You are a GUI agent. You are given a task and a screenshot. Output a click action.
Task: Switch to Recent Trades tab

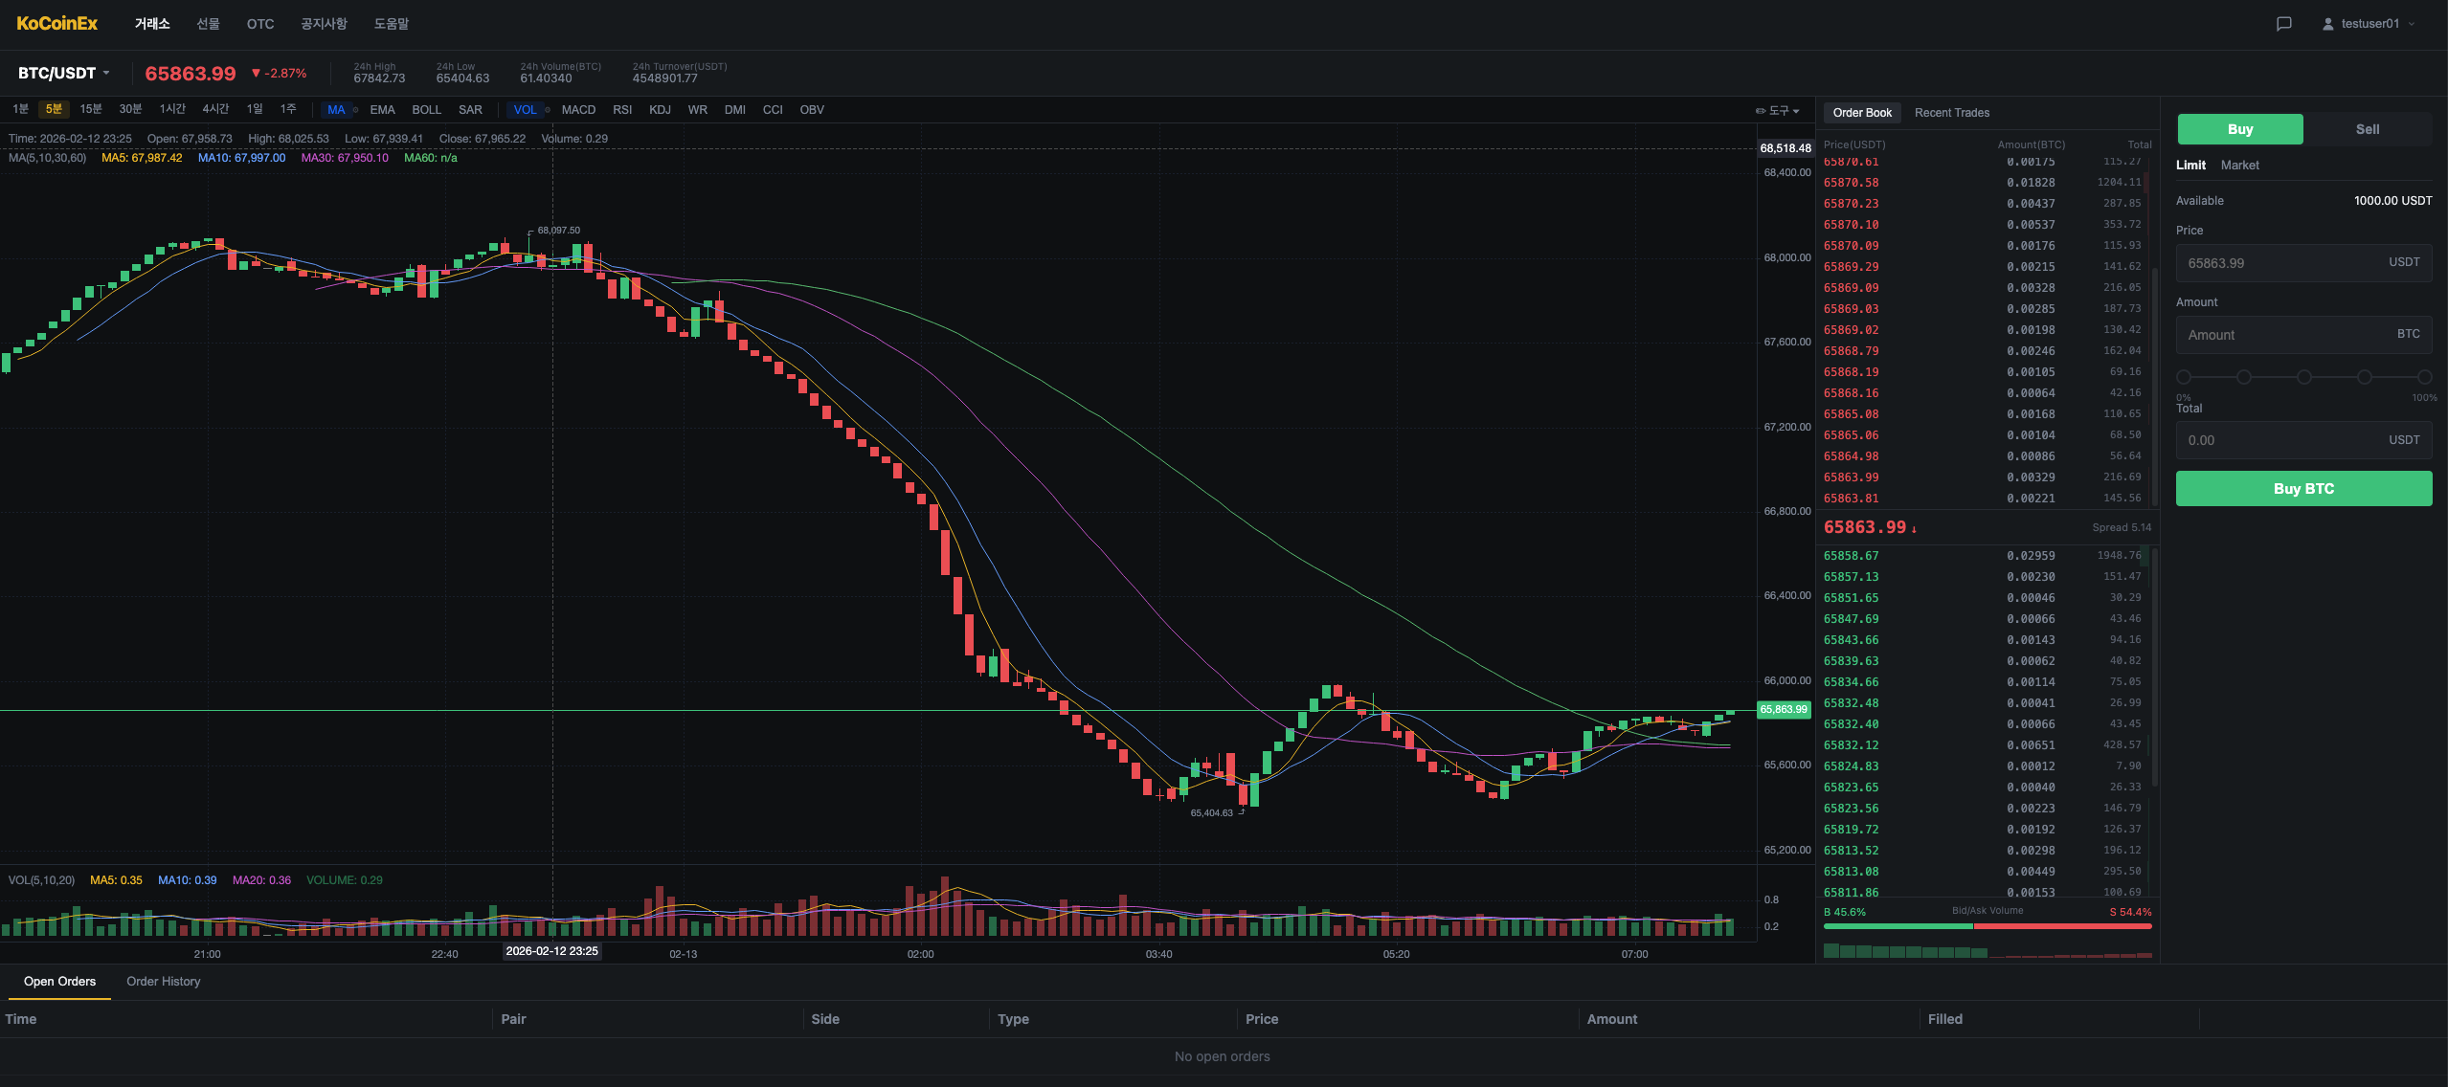pos(1951,113)
